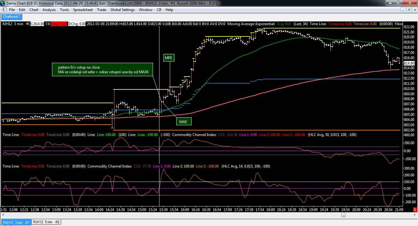Click the 'CCI: -214.36' study value
This screenshot has width=418, height=226.
[x=227, y=134]
